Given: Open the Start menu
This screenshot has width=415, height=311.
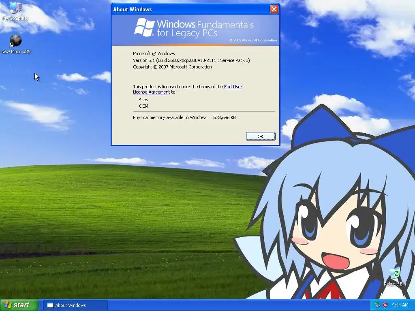Looking at the screenshot, I should point(19,305).
